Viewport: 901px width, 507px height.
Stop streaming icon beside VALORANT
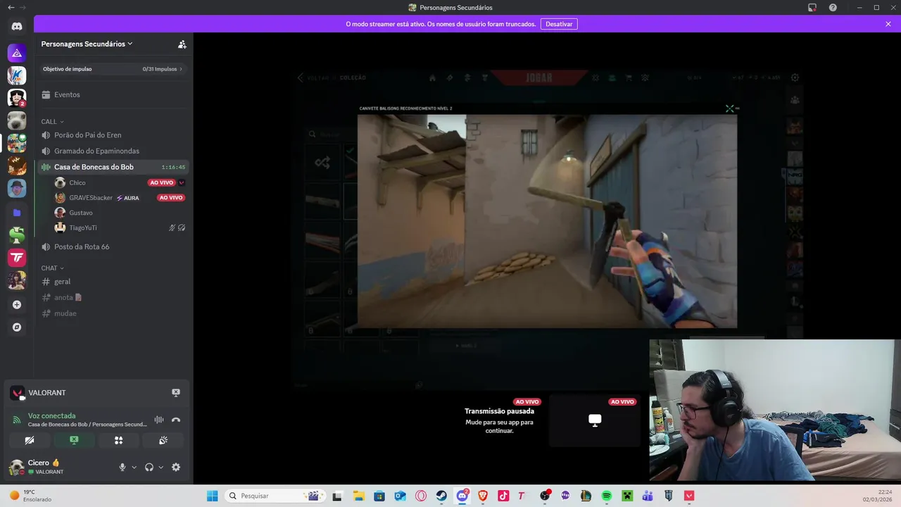click(176, 393)
